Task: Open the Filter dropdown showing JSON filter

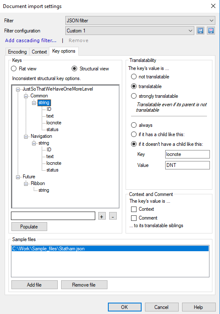Action: coord(140,20)
